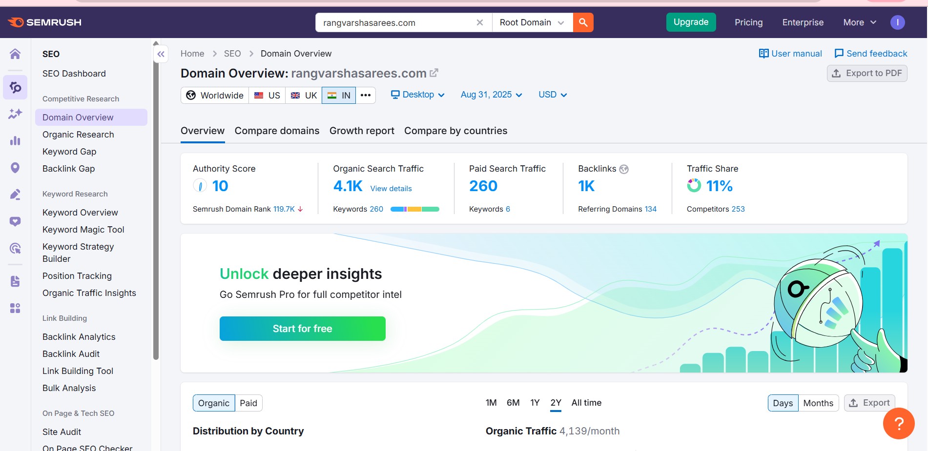Click the Start for free button
The image size is (928, 451).
[302, 329]
